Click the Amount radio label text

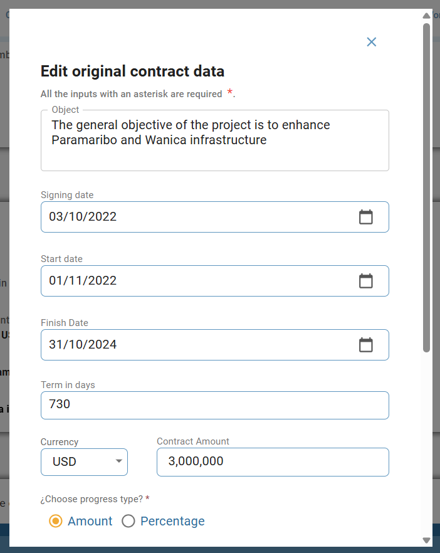90,521
